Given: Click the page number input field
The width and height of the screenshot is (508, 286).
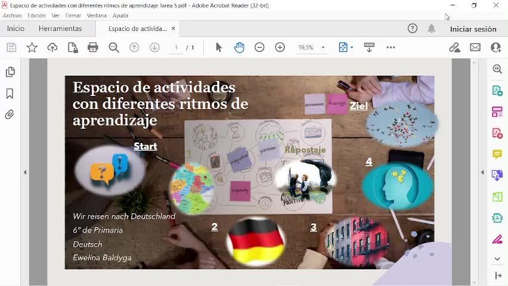Looking at the screenshot, I should [x=176, y=47].
